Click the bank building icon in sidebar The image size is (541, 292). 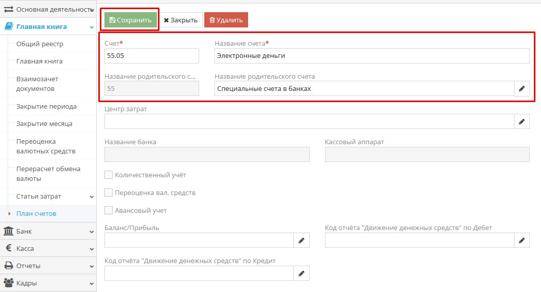[9, 232]
